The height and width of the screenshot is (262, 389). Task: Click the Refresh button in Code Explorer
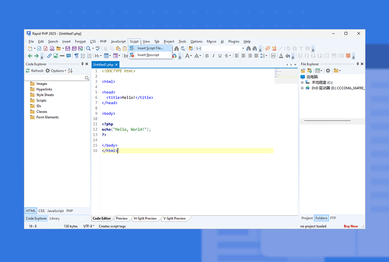(x=35, y=71)
